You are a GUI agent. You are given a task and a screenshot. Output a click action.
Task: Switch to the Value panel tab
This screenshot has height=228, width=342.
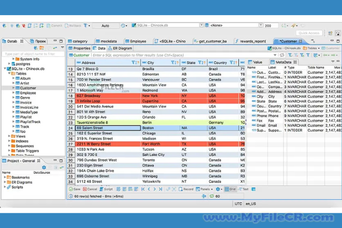(x=255, y=62)
